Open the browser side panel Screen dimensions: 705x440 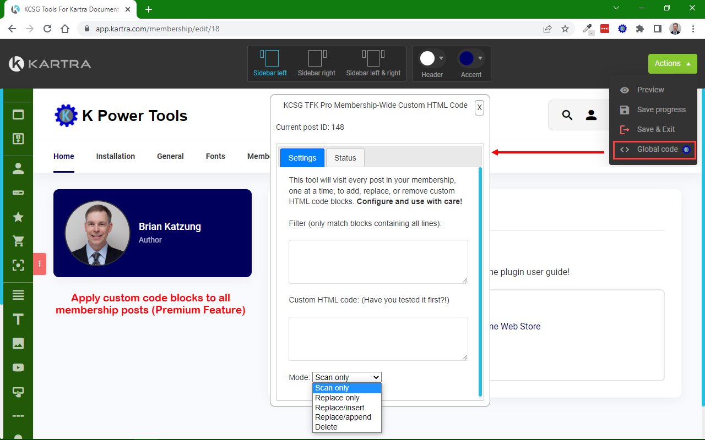pyautogui.click(x=658, y=29)
